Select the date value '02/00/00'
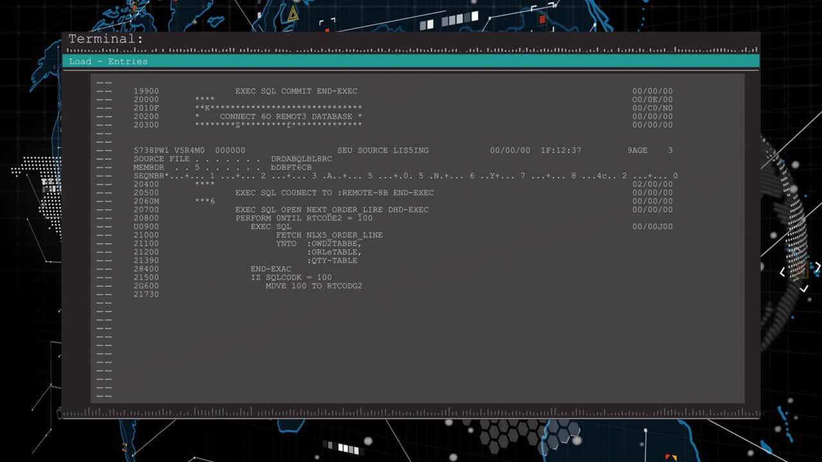 point(652,184)
